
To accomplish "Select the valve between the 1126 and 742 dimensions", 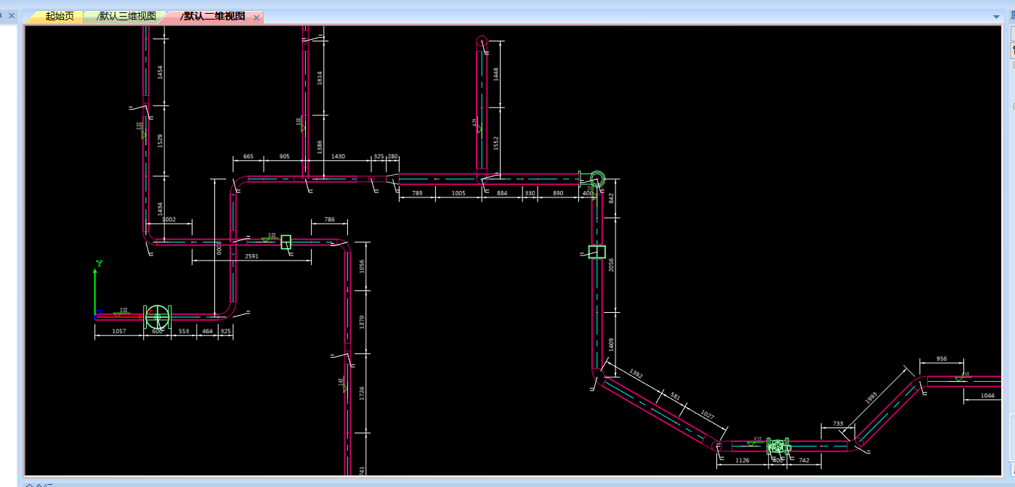I will (777, 446).
